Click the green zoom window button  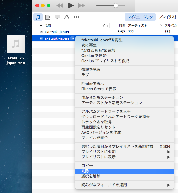click(49, 6)
